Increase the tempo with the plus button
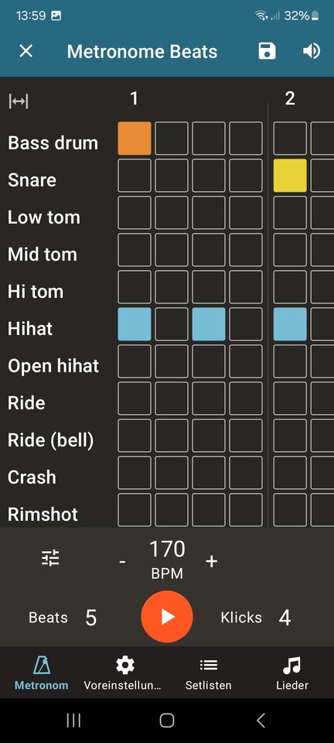Image resolution: width=334 pixels, height=743 pixels. [212, 561]
